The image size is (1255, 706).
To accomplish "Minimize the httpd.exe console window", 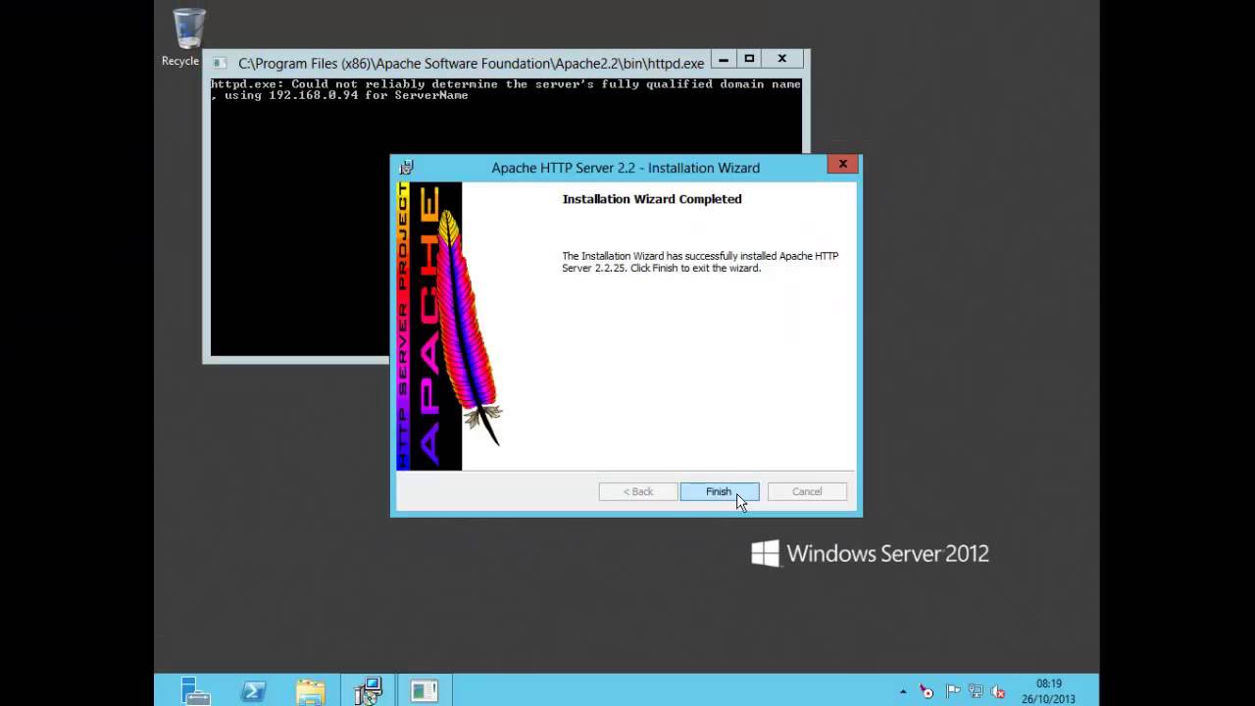I will (724, 60).
